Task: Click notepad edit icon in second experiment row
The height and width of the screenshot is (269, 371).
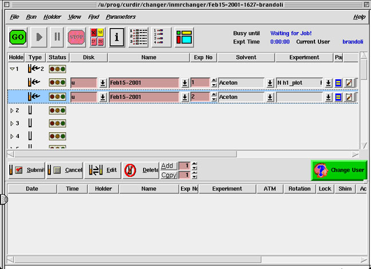Action: click(x=348, y=97)
